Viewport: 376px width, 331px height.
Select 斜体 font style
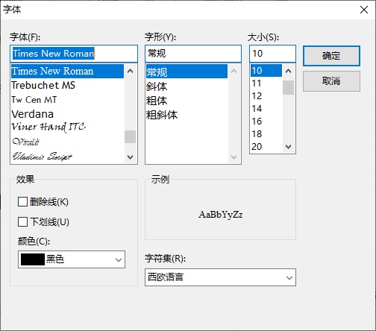pyautogui.click(x=187, y=86)
